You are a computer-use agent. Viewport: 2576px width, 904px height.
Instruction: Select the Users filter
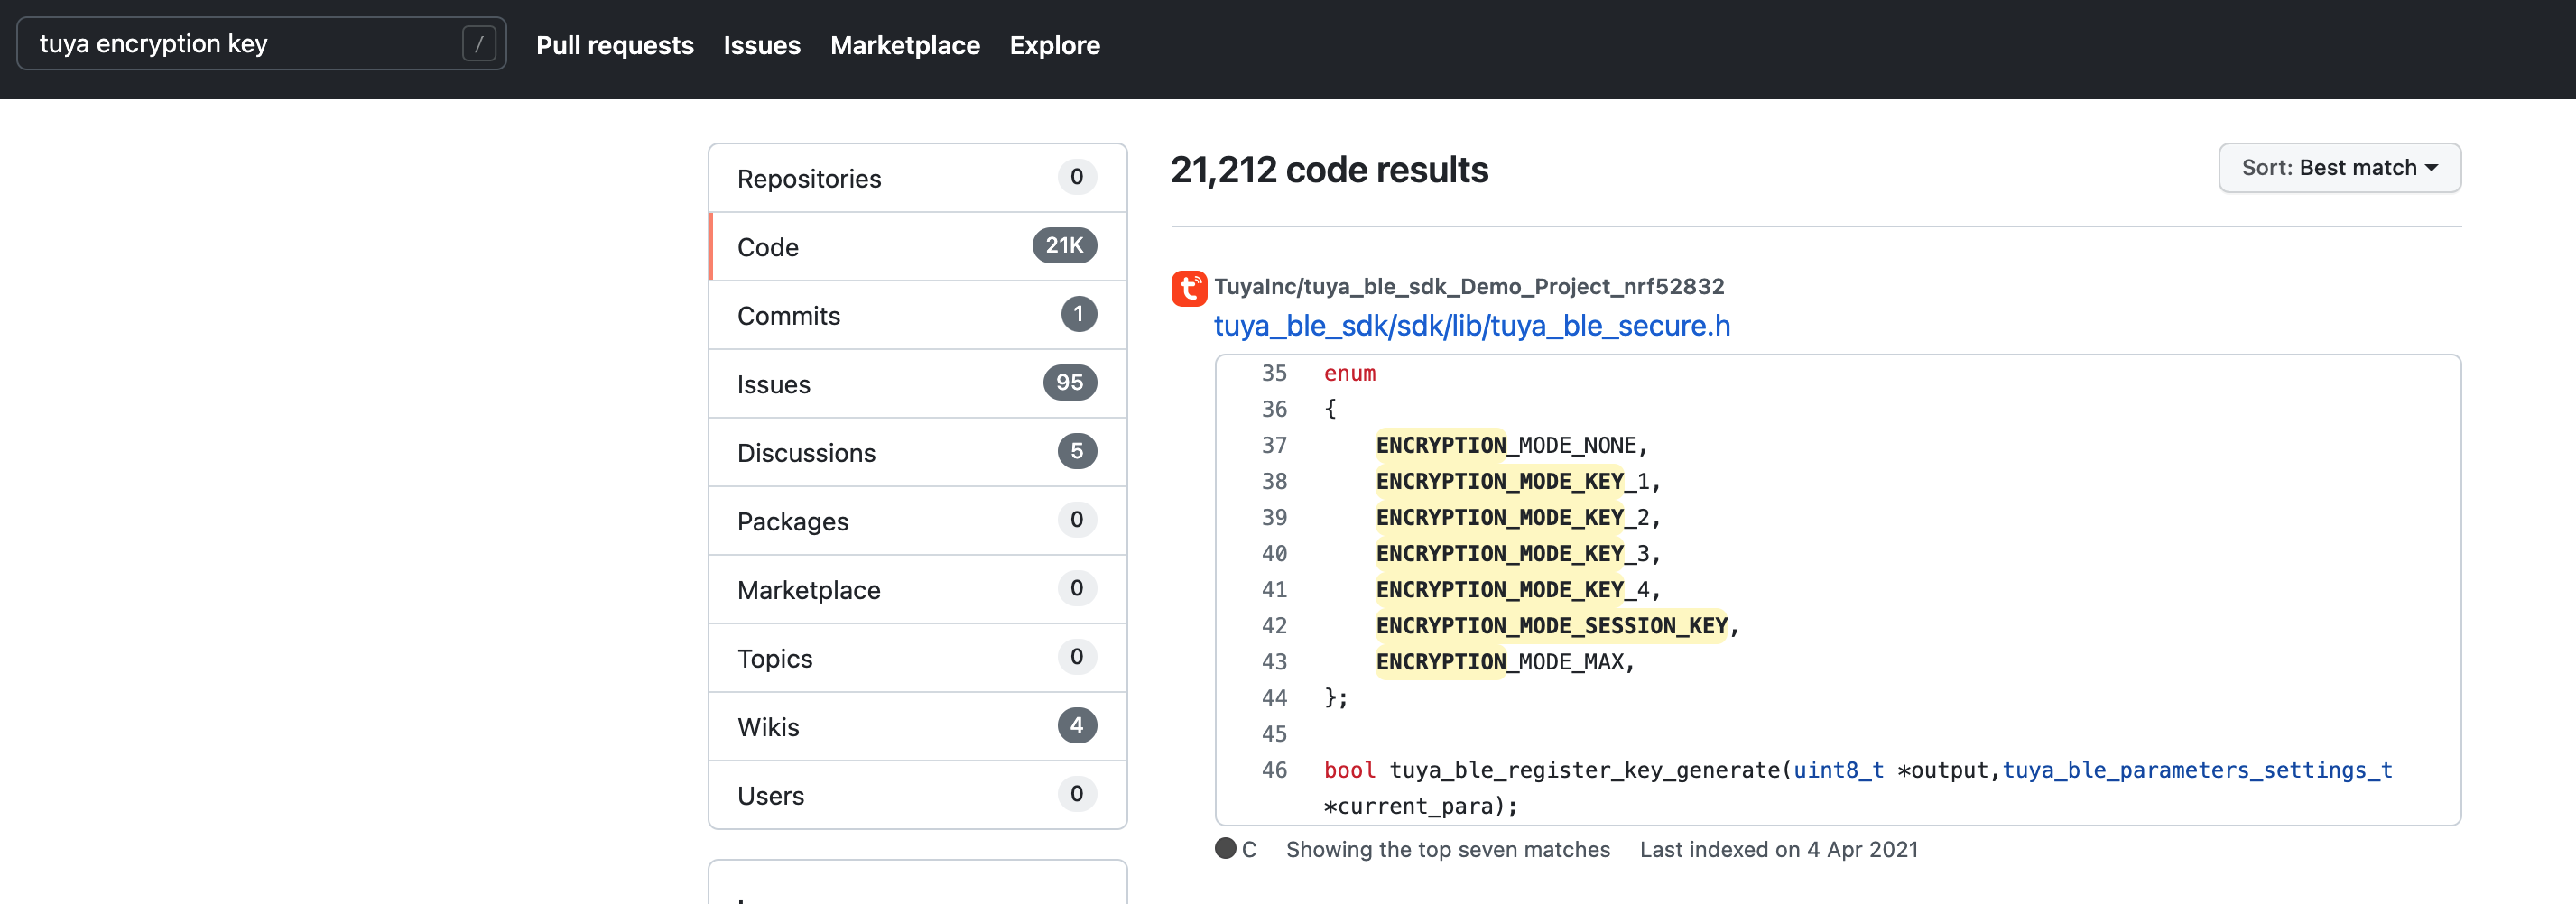point(917,795)
